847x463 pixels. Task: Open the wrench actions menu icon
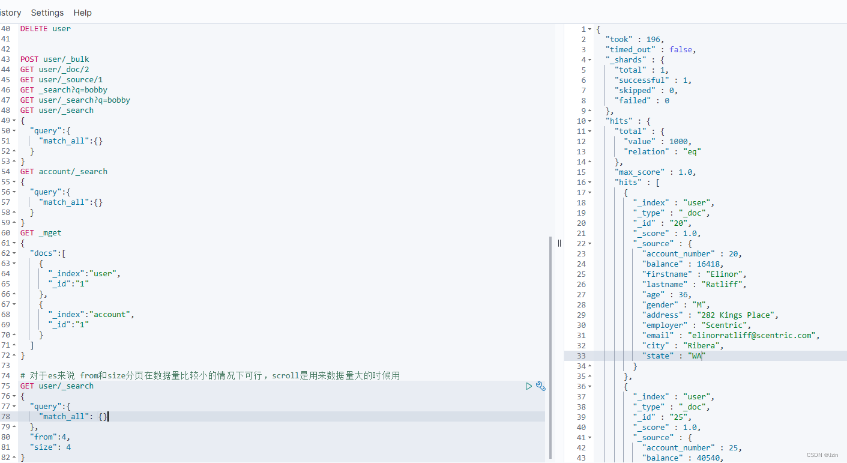pos(540,386)
